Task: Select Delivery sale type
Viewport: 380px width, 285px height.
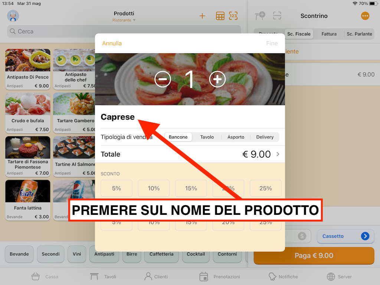Action: (x=265, y=137)
